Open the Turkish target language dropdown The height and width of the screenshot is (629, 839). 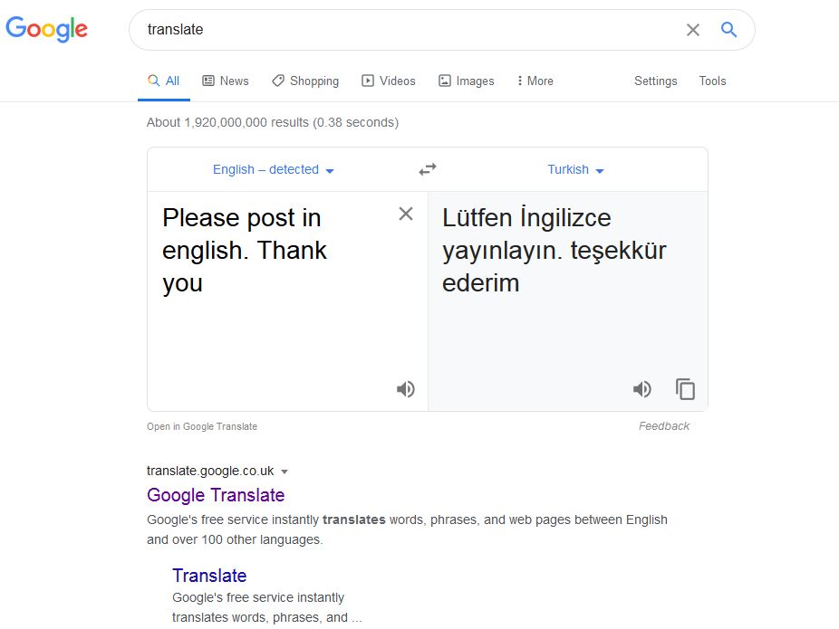(575, 170)
